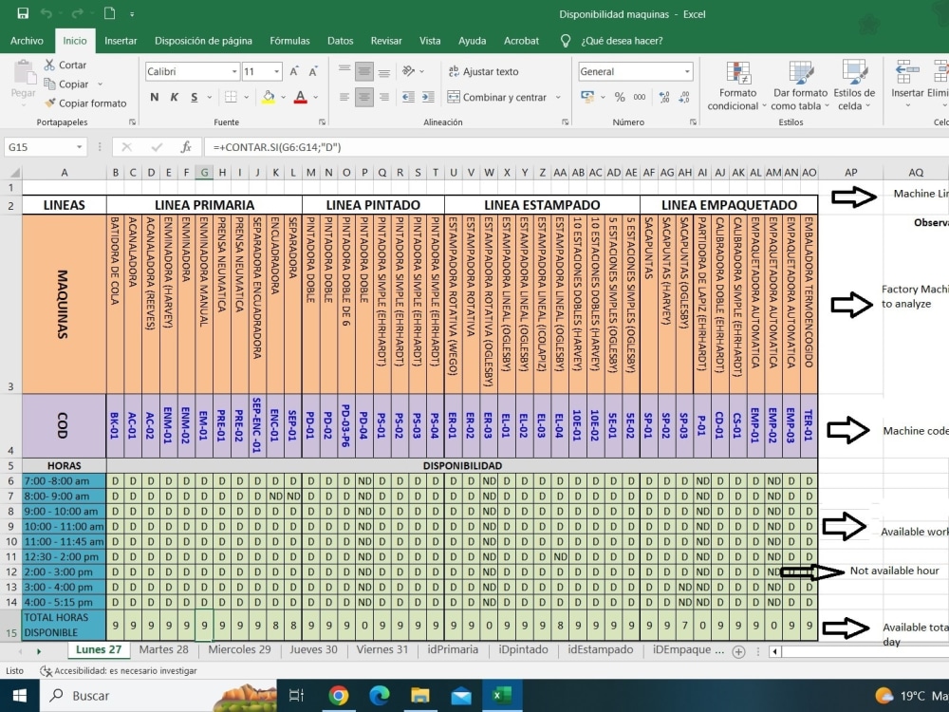This screenshot has width=949, height=712.
Task: Align text to middle vertically
Action: pos(363,71)
